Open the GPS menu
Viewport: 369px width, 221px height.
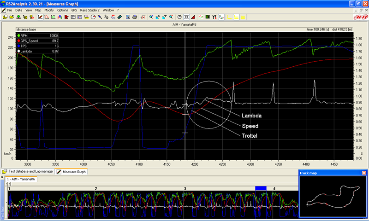(x=74, y=10)
